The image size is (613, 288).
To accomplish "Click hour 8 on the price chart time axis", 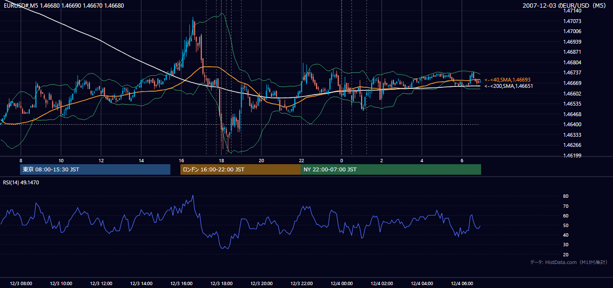I will click(21, 160).
